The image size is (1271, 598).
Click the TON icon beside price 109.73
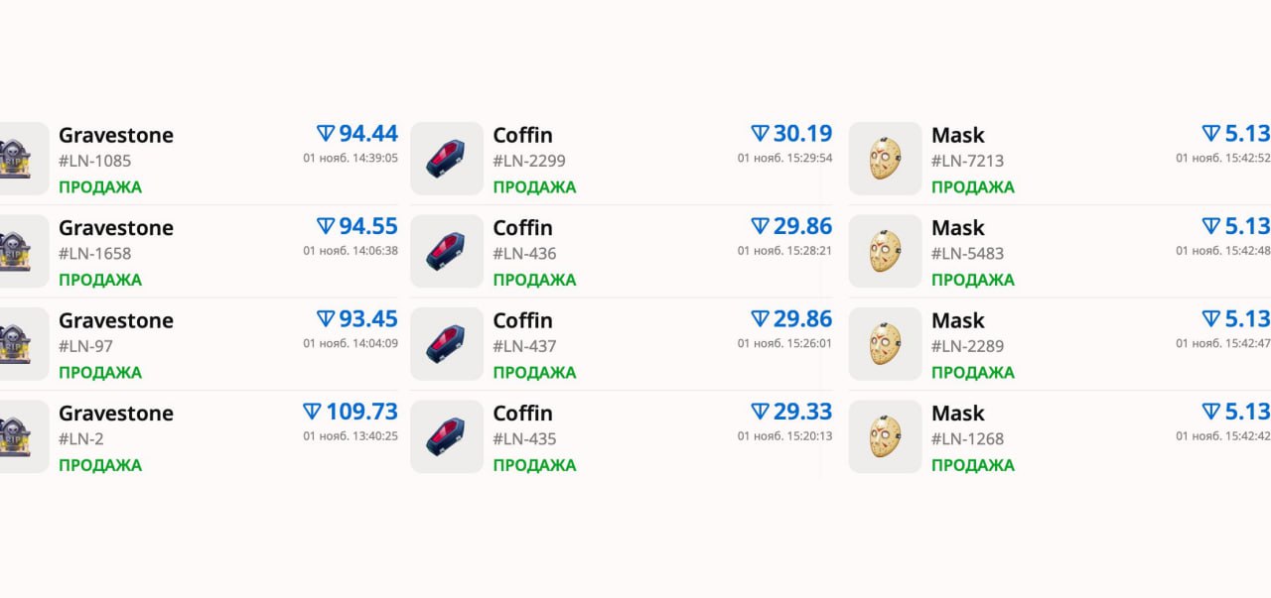313,412
